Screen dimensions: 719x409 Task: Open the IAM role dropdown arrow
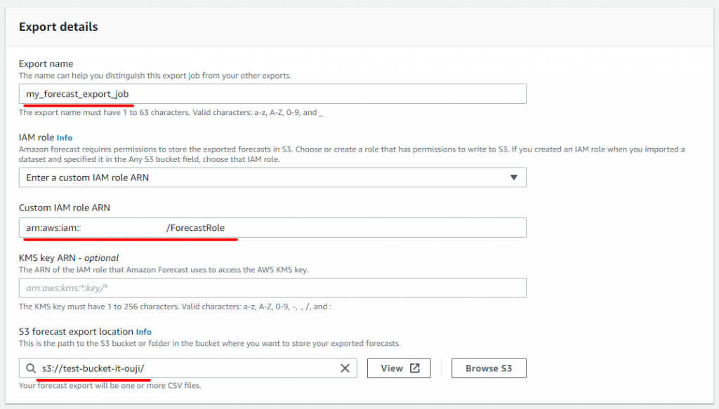pos(513,177)
